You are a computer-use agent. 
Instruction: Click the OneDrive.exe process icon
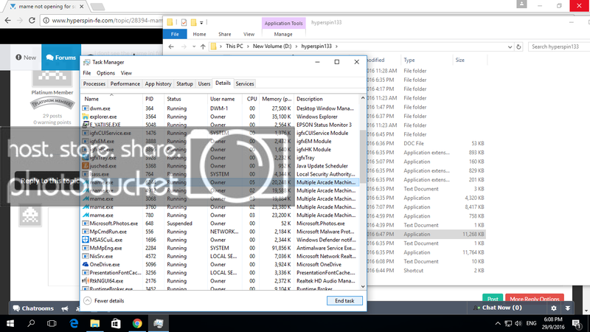85,263
